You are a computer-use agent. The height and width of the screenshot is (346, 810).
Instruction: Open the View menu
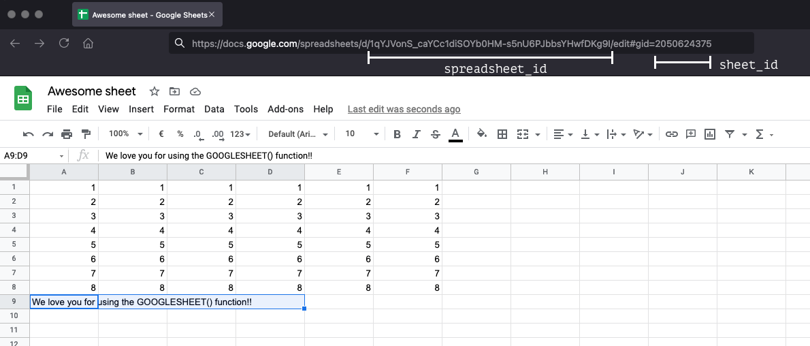click(108, 109)
